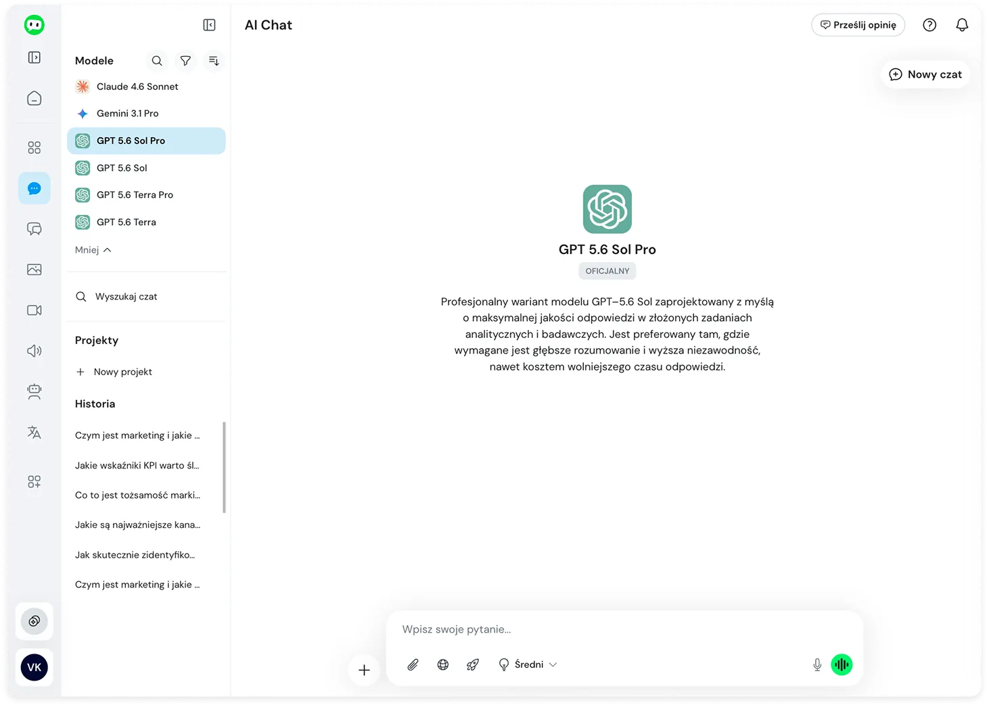Open first history chat Czym jest marketing

pyautogui.click(x=137, y=435)
